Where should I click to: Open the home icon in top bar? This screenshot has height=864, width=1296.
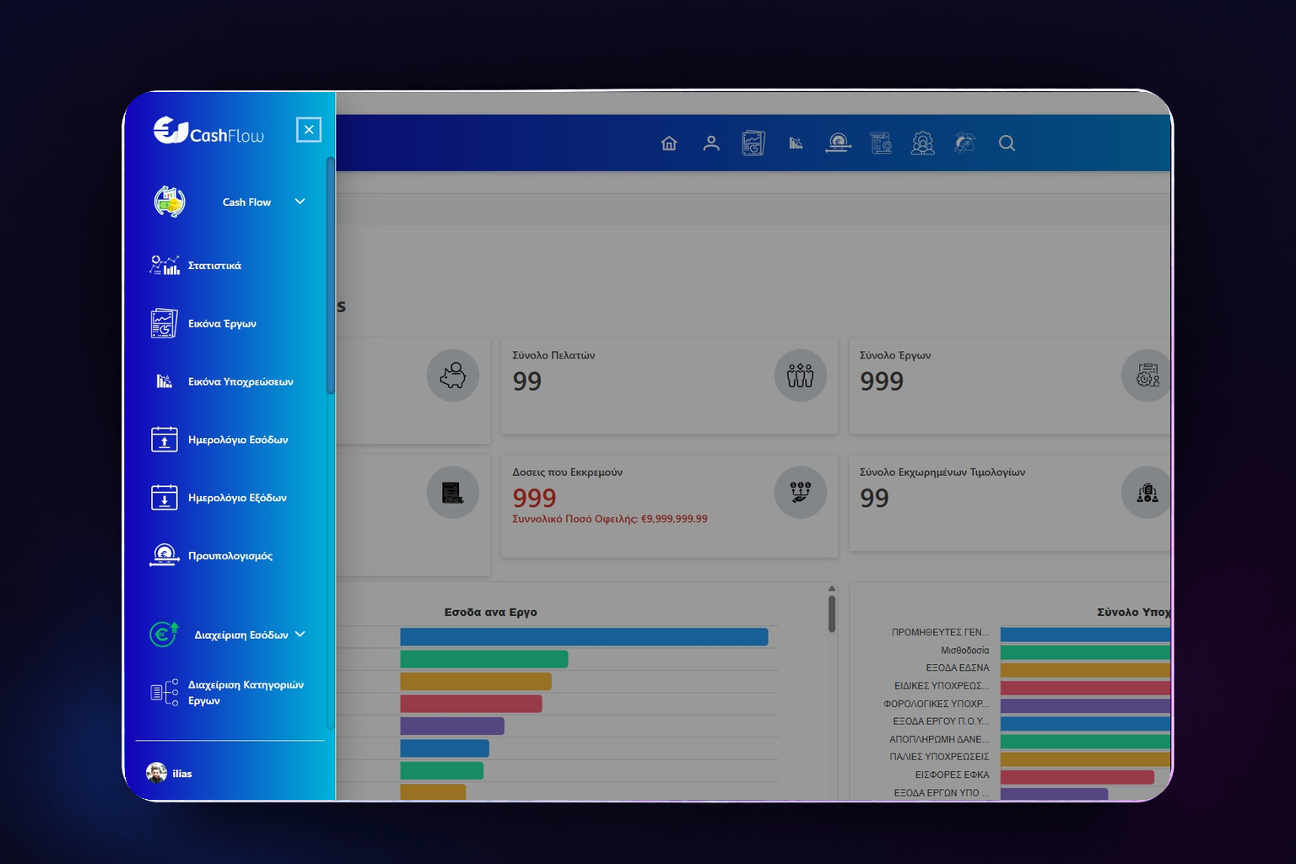tap(669, 143)
